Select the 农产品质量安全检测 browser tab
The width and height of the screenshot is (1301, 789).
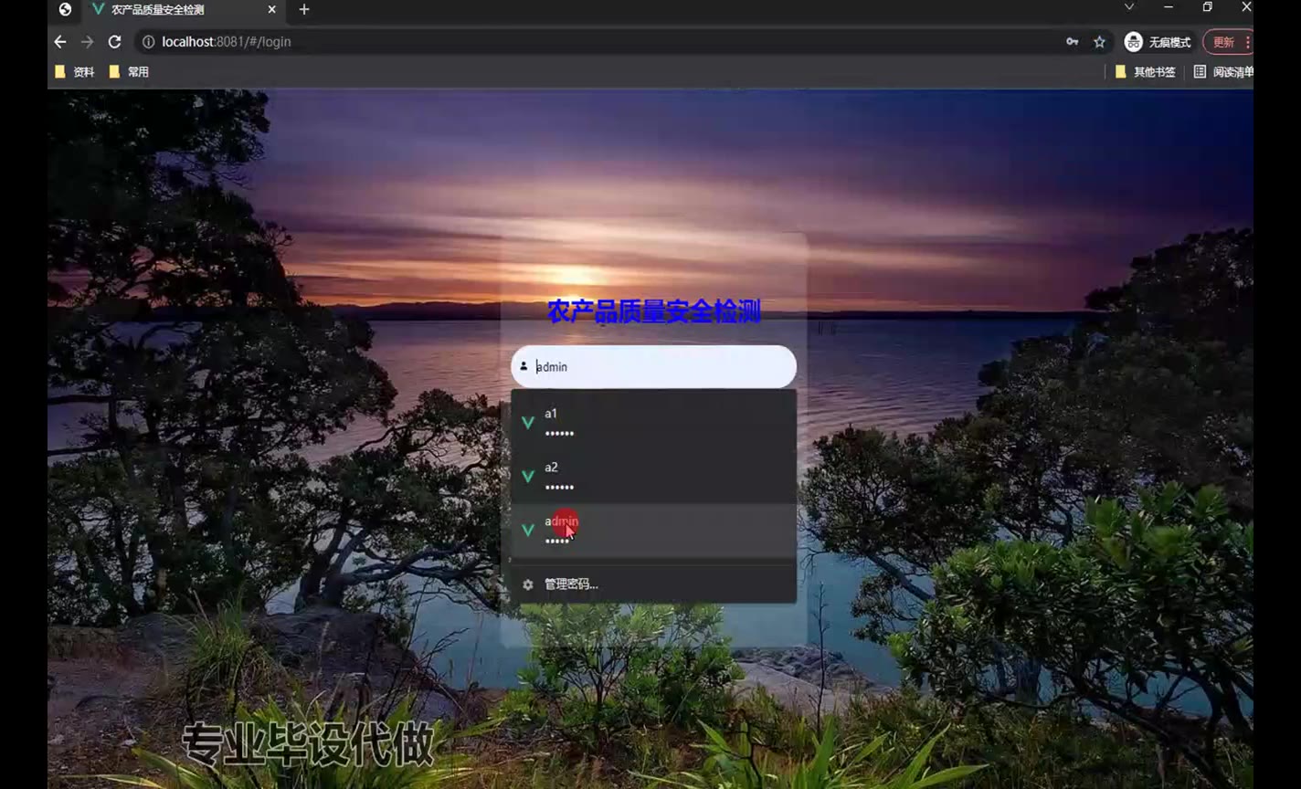click(x=183, y=10)
